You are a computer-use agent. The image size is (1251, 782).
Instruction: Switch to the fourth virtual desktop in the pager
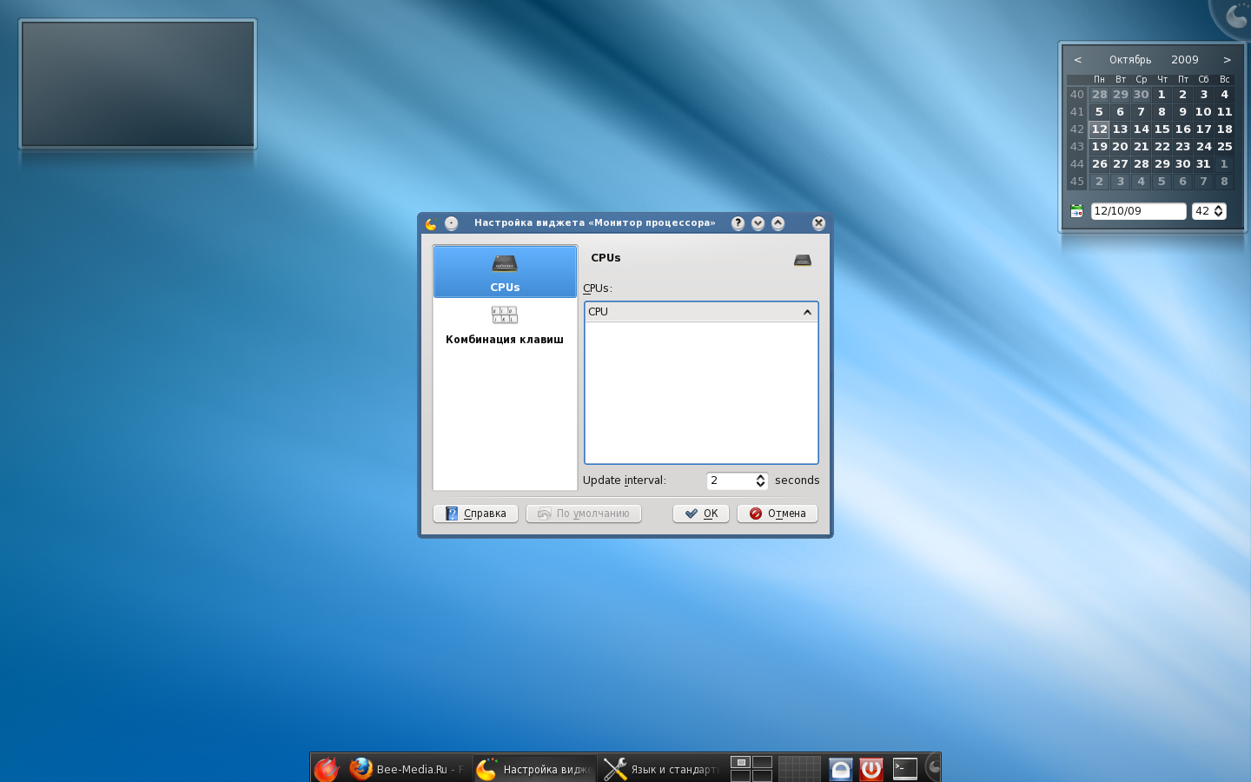coord(763,776)
